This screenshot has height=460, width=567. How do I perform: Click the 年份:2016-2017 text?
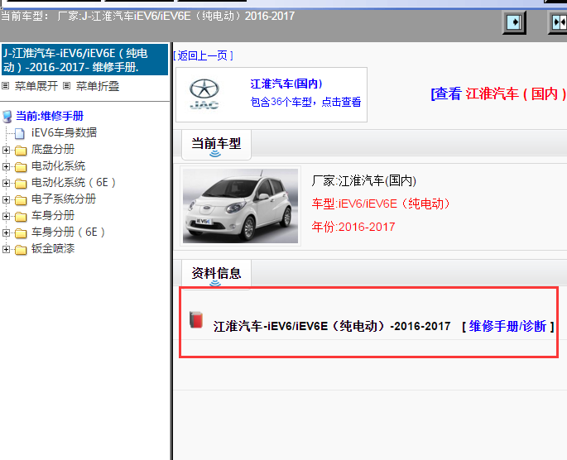tap(353, 227)
